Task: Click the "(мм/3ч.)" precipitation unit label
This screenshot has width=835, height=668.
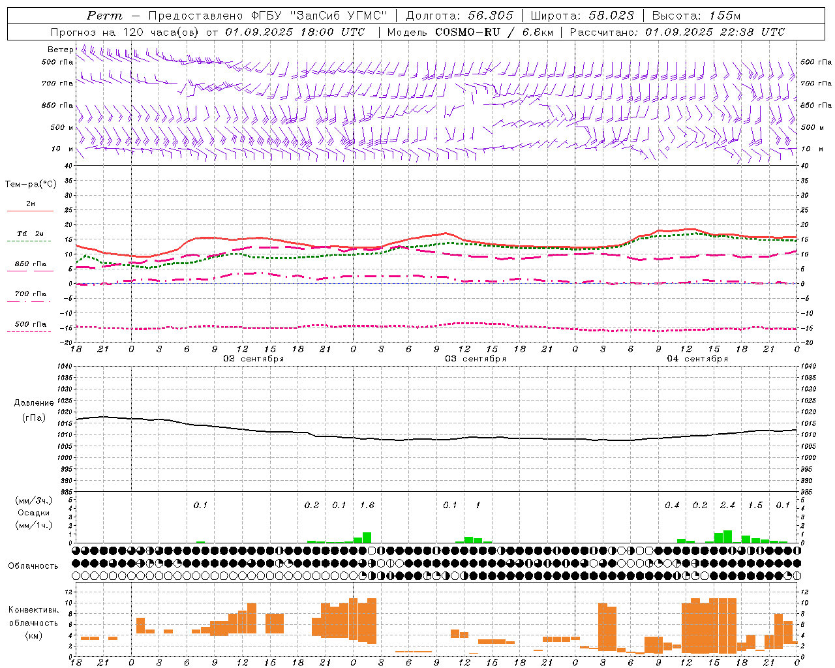Action: [34, 500]
